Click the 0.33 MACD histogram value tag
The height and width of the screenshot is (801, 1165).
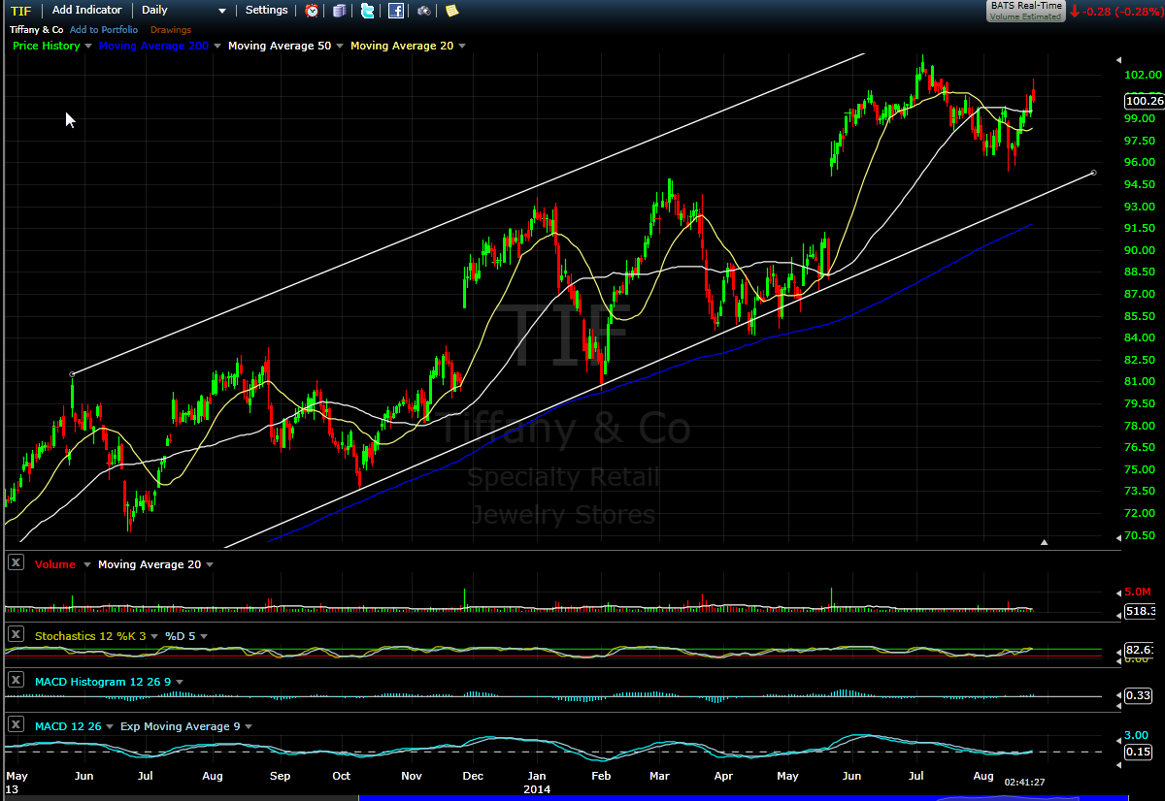click(1136, 696)
